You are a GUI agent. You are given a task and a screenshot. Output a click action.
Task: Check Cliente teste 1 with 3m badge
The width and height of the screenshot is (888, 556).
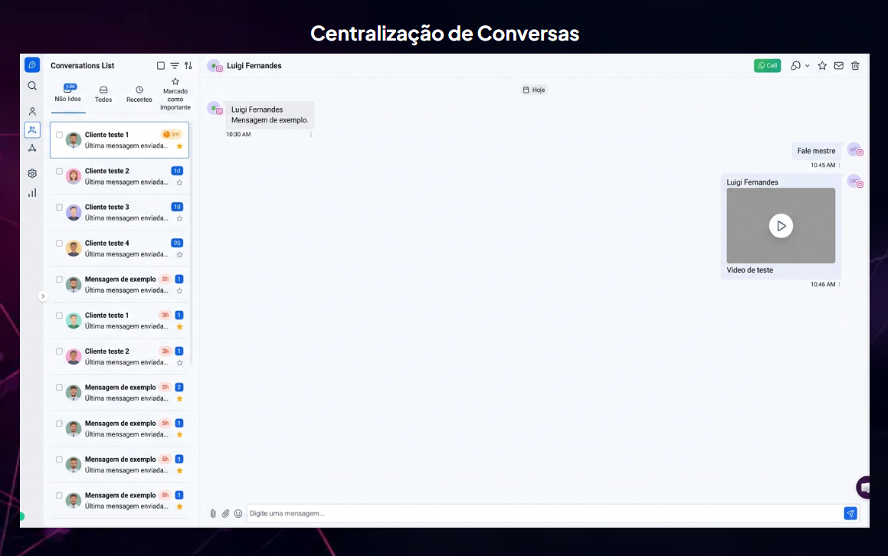click(x=60, y=135)
